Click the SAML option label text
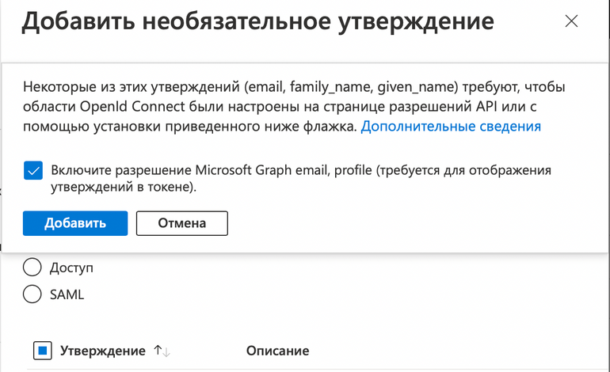 click(67, 295)
